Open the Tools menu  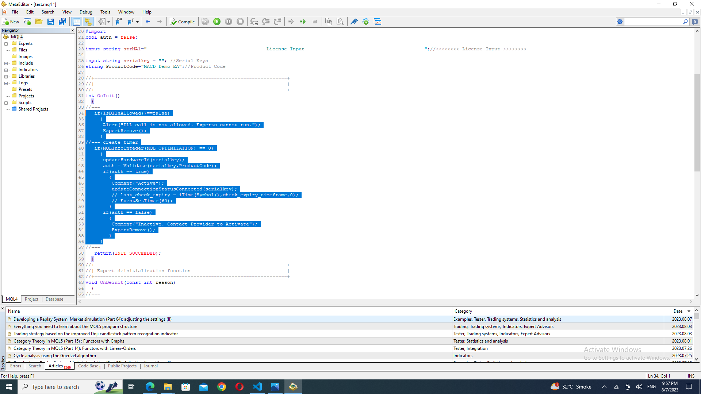coord(104,12)
